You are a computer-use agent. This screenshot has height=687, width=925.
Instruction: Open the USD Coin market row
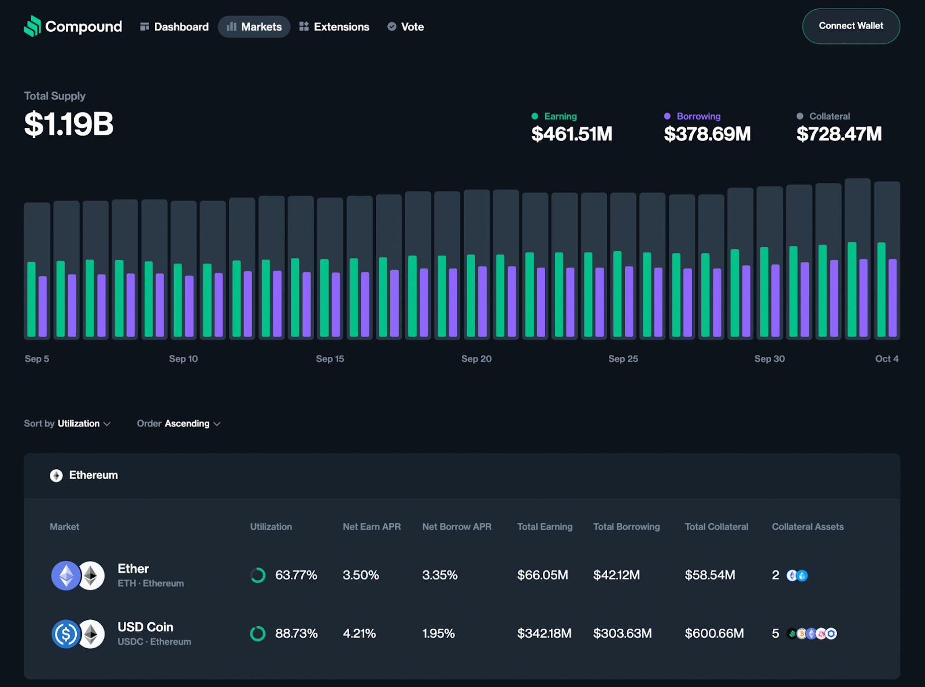click(462, 634)
